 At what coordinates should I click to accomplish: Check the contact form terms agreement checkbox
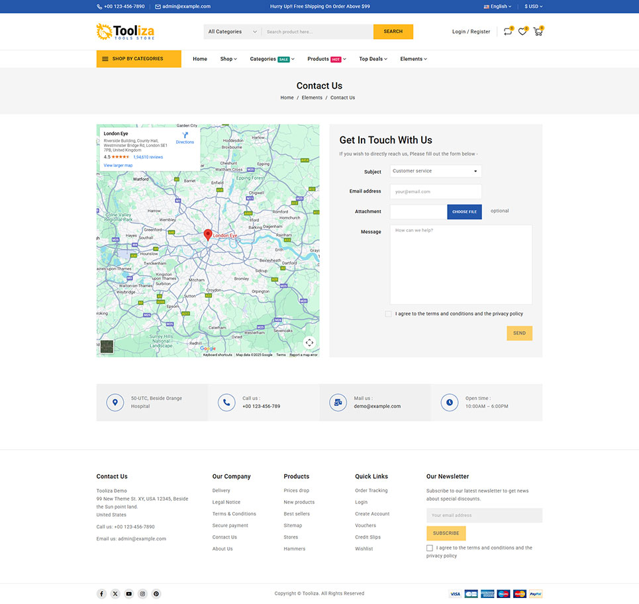(389, 314)
